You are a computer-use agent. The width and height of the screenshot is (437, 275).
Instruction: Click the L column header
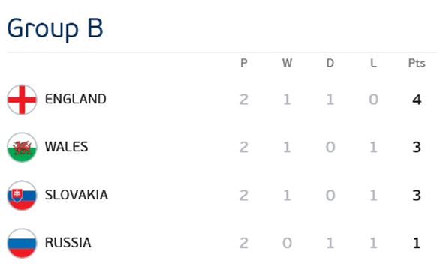click(373, 63)
